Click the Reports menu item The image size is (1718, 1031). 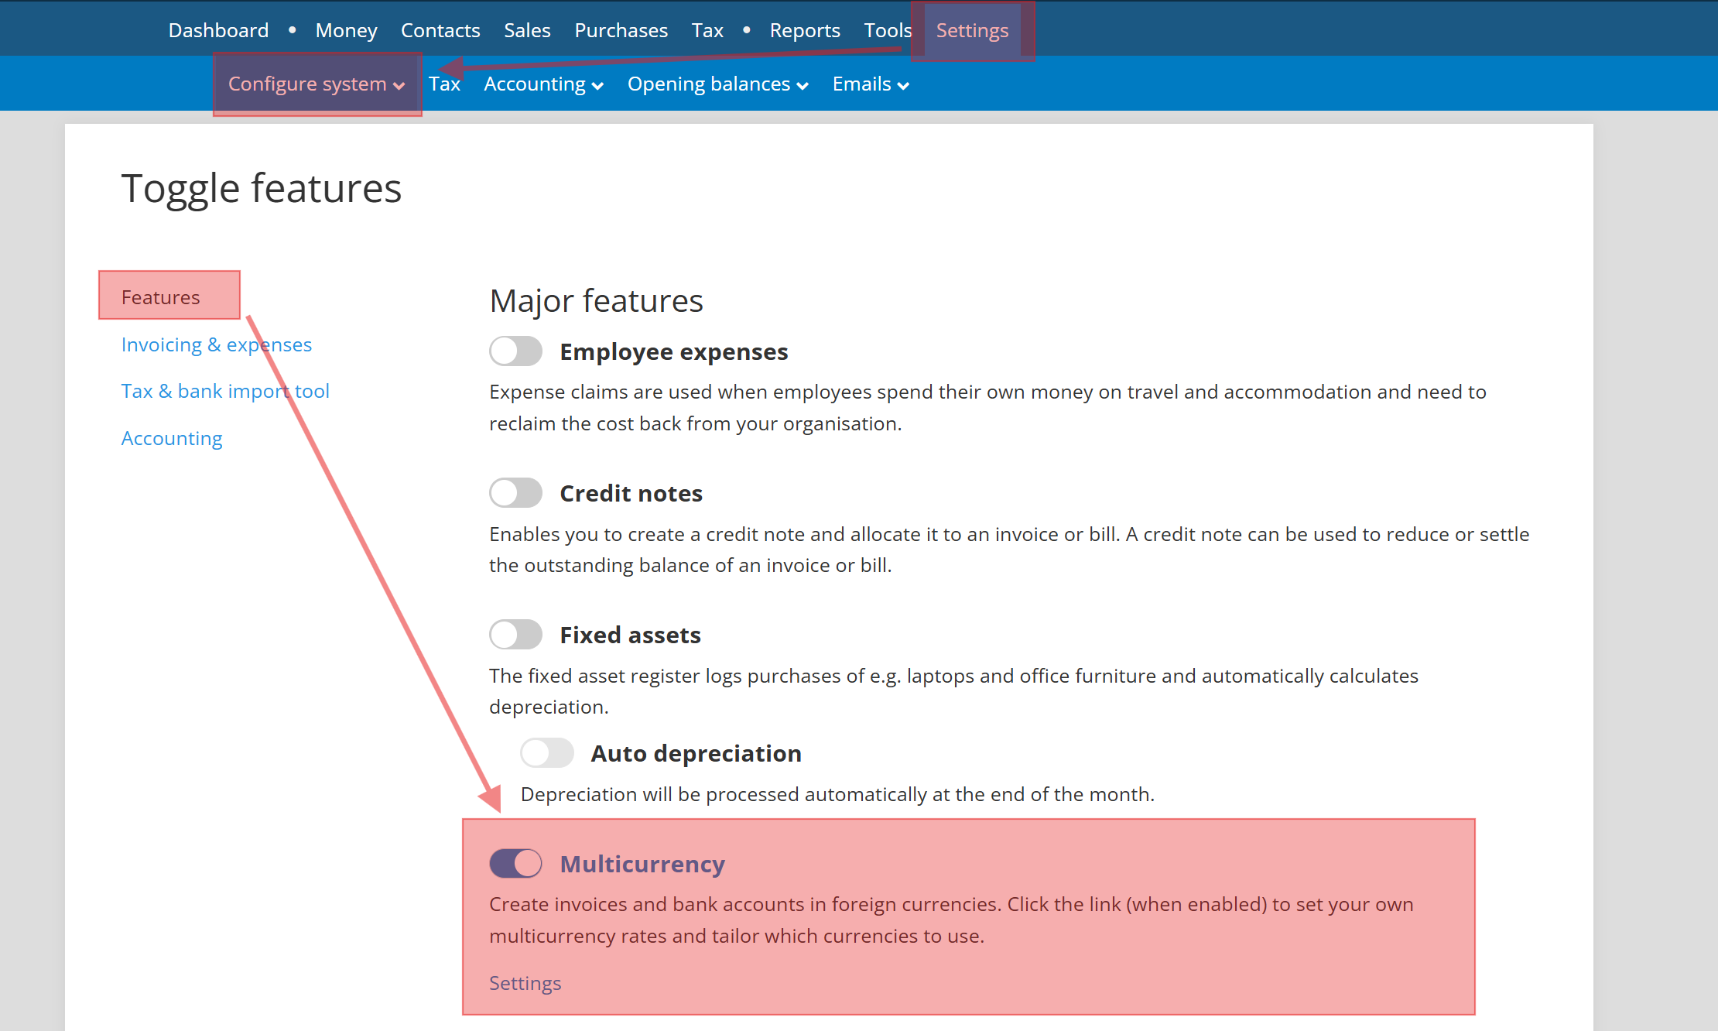(804, 30)
